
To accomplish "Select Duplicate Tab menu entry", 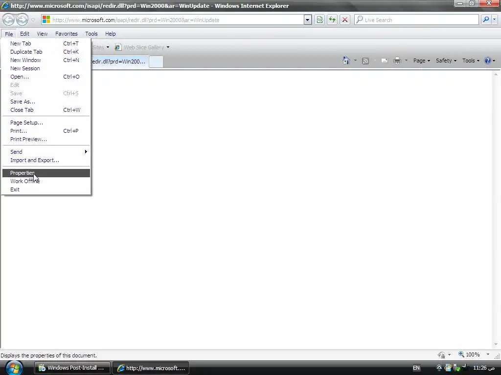I will coord(46,52).
